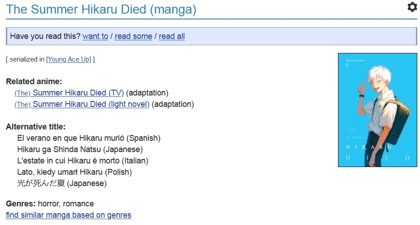Open the settings gear icon
Viewport: 420px width, 225px height.
tap(412, 7)
